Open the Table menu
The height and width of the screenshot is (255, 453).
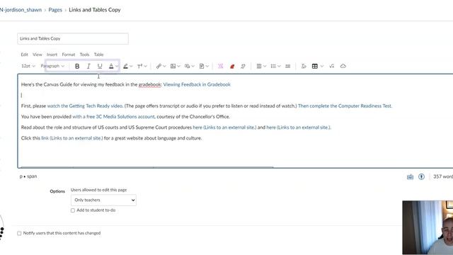point(98,55)
